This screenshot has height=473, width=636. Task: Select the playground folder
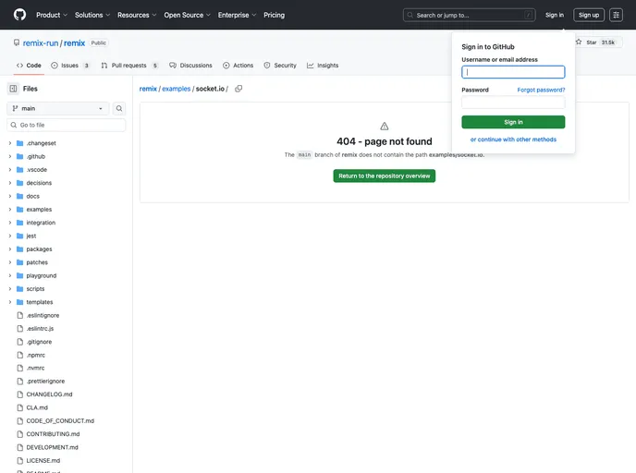(42, 275)
